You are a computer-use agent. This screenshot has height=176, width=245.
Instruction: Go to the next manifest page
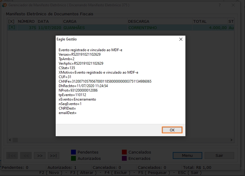click(x=40, y=155)
